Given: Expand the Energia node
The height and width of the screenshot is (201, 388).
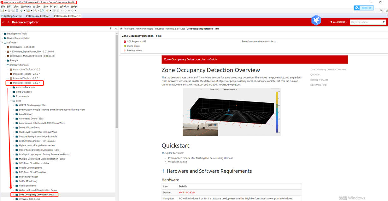Looking at the screenshot, I should click(5, 60).
